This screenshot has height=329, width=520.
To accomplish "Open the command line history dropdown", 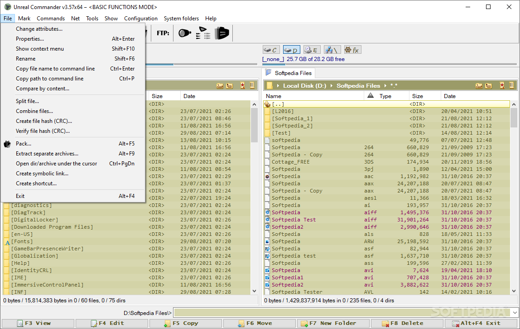I will tap(515, 313).
